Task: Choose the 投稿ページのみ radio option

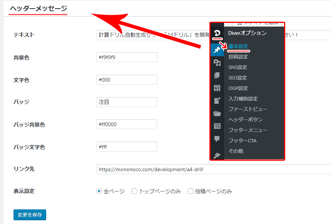Action: [x=191, y=191]
